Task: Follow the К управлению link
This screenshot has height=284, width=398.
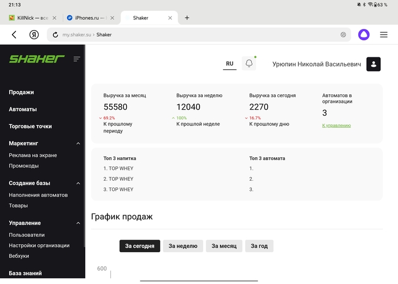Action: 336,126
